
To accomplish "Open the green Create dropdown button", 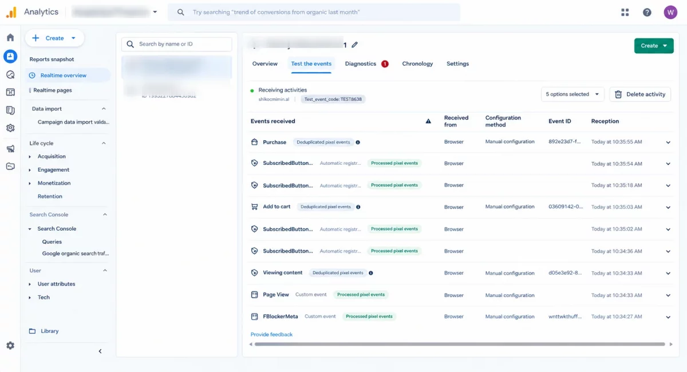I will pyautogui.click(x=654, y=46).
